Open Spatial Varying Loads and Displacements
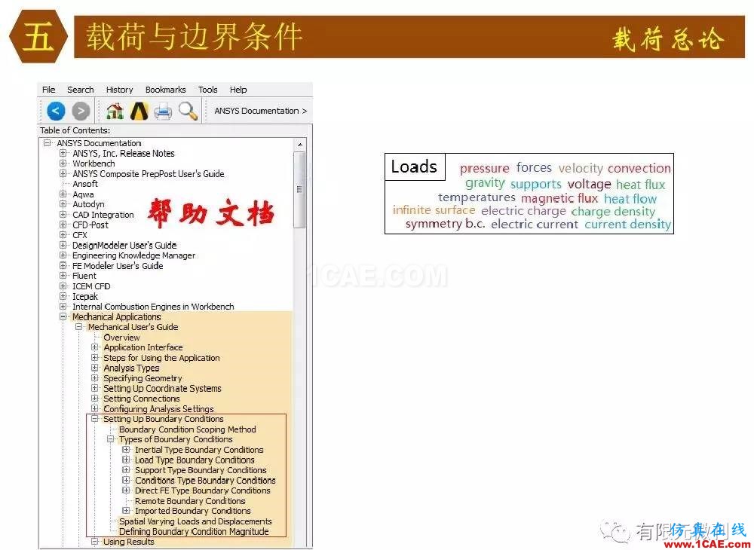Screen dimensions: 754x550 pyautogui.click(x=195, y=521)
